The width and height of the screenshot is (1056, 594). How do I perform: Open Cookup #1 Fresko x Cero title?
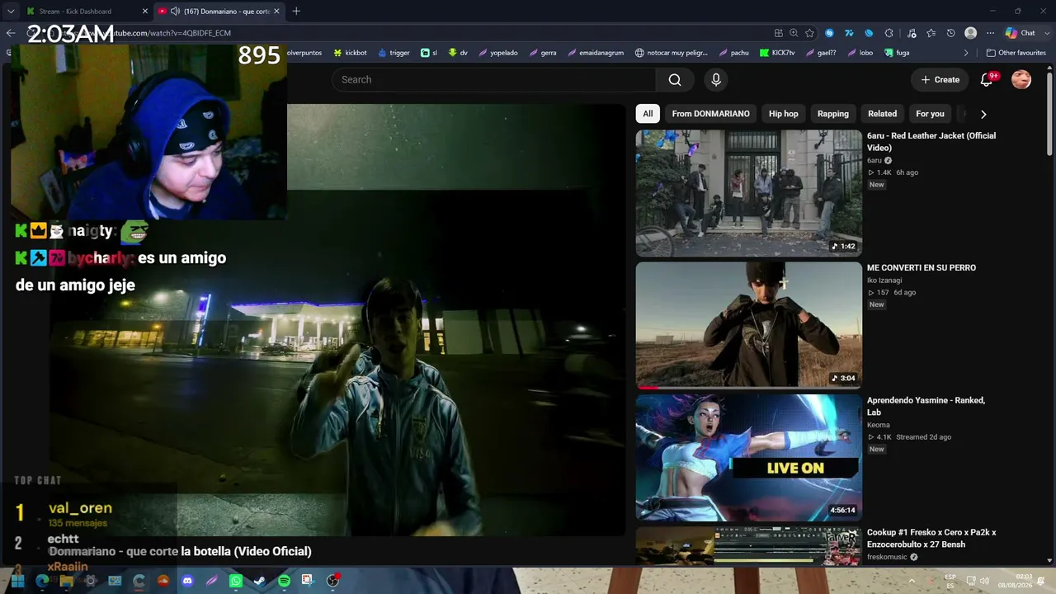pos(931,538)
